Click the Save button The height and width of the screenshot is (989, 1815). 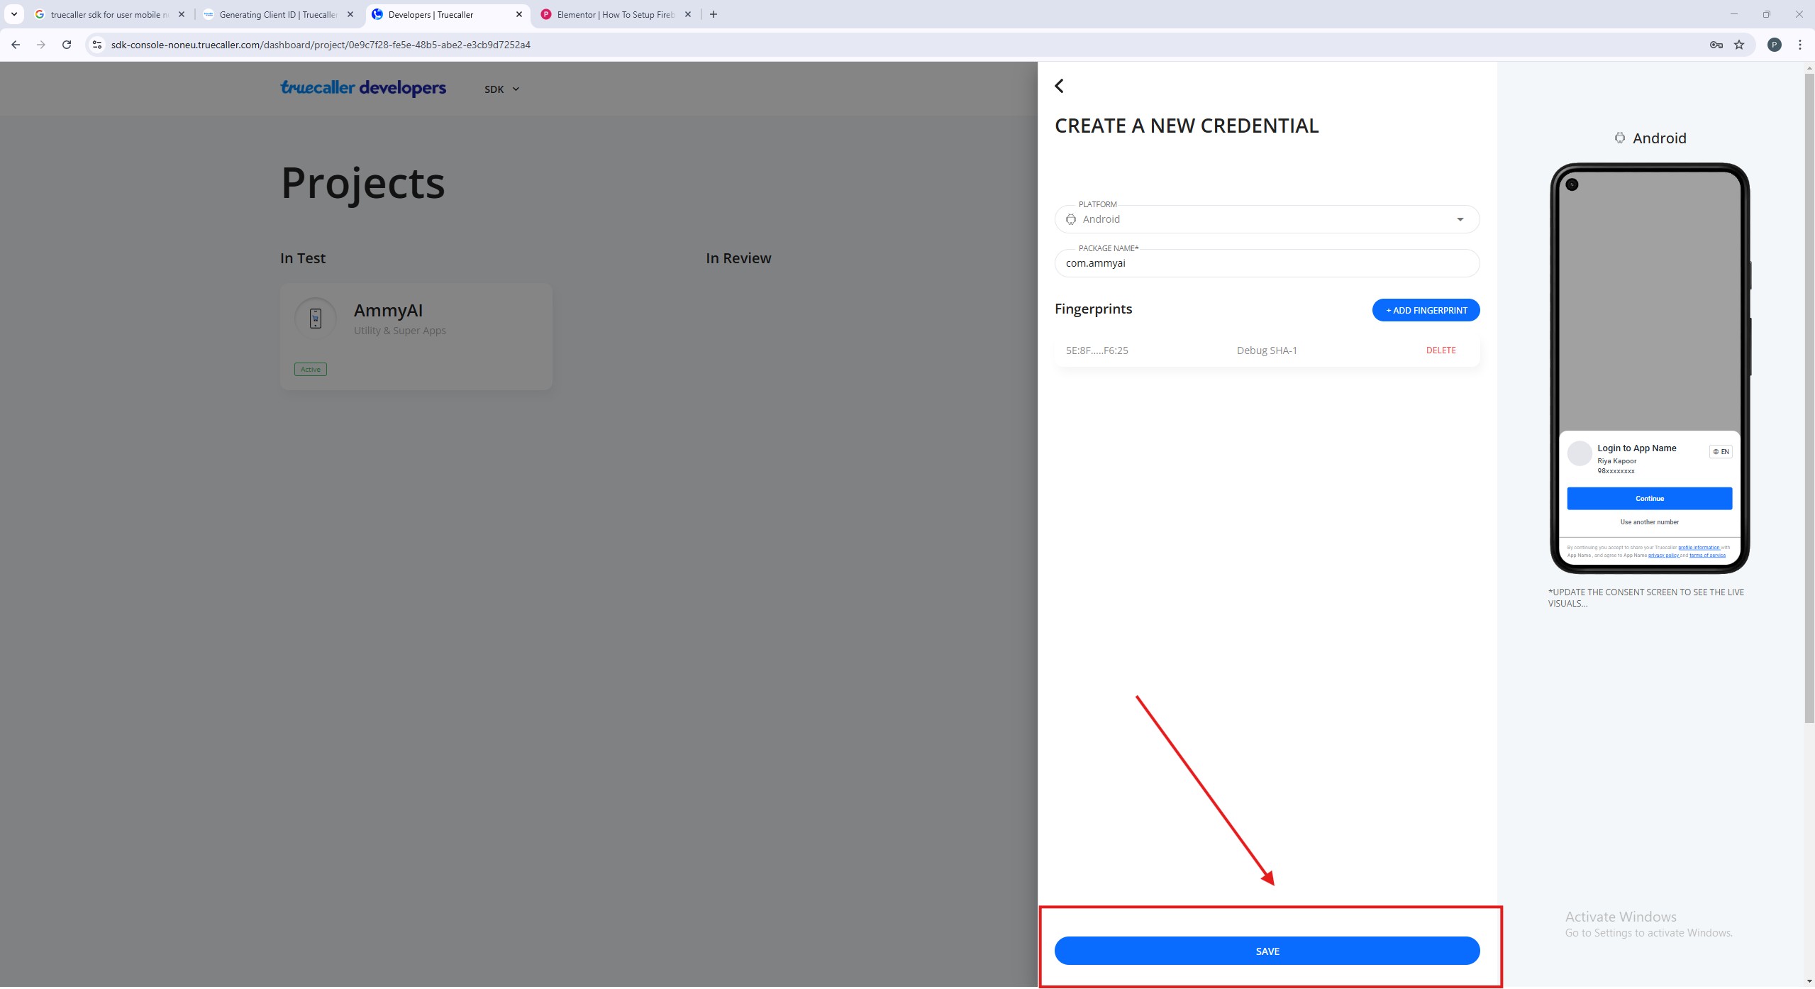coord(1266,951)
